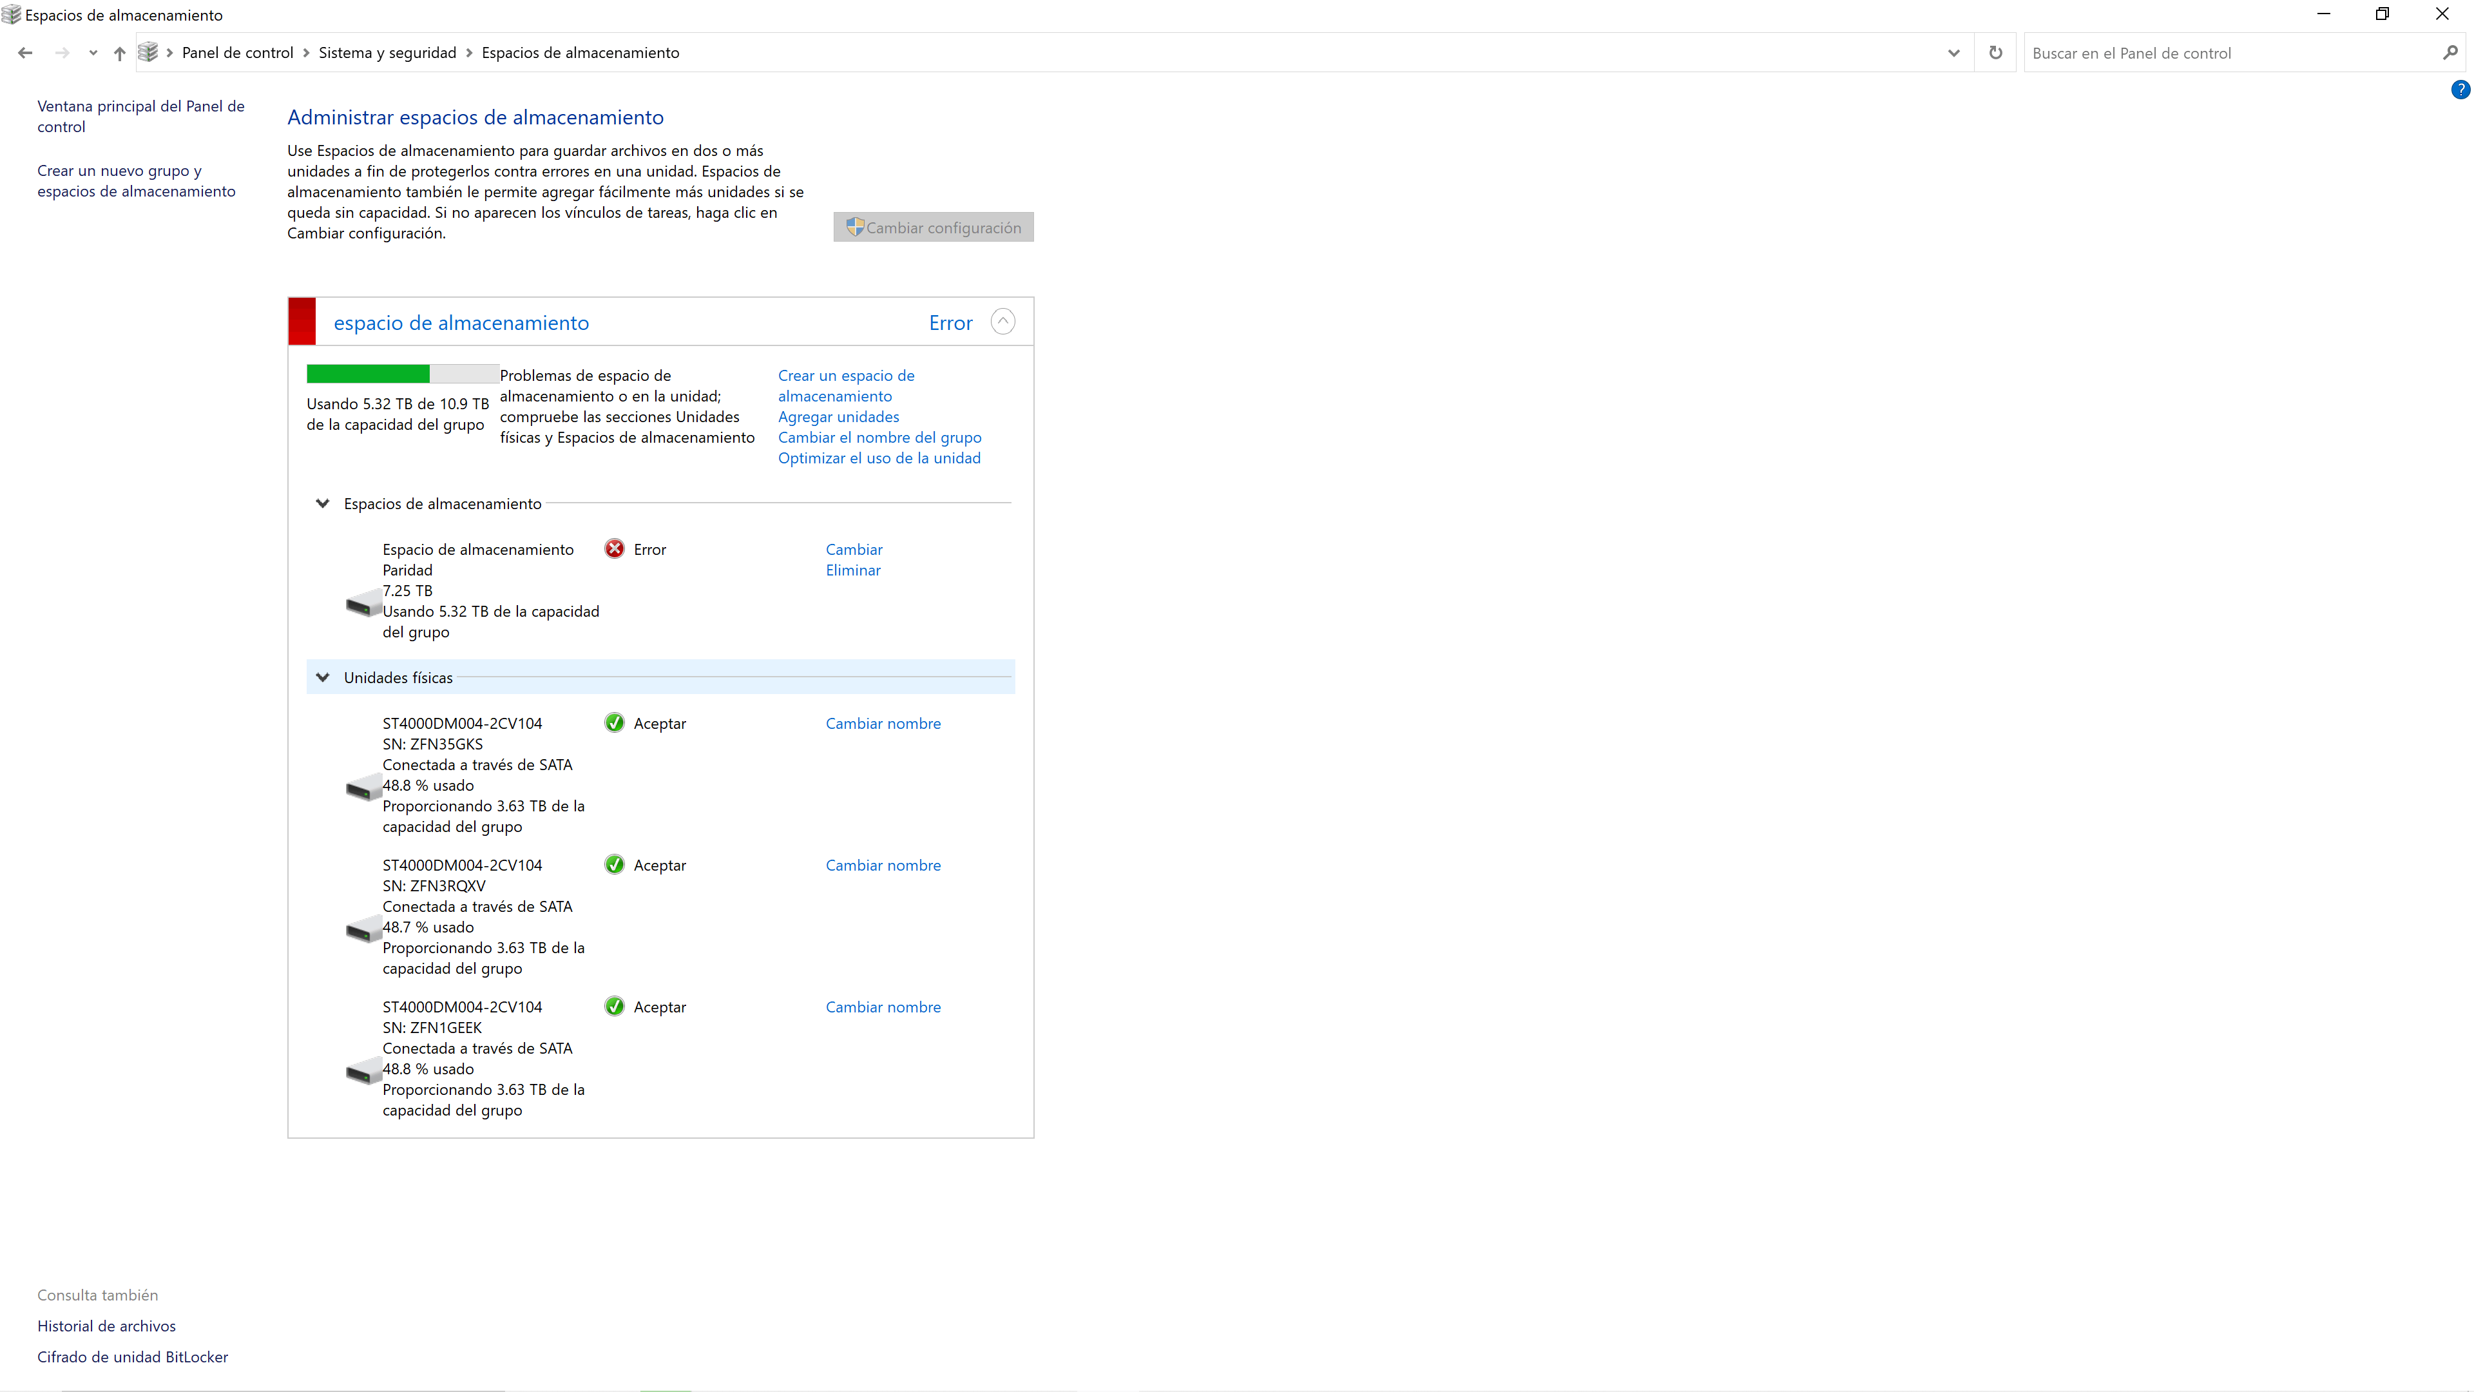Click the up-one-level arrow icon
The image size is (2474, 1392).
click(119, 53)
